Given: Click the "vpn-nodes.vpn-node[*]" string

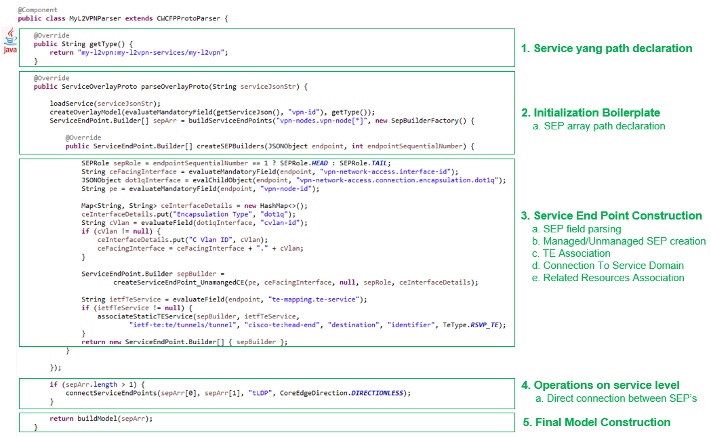Looking at the screenshot, I should pos(323,121).
